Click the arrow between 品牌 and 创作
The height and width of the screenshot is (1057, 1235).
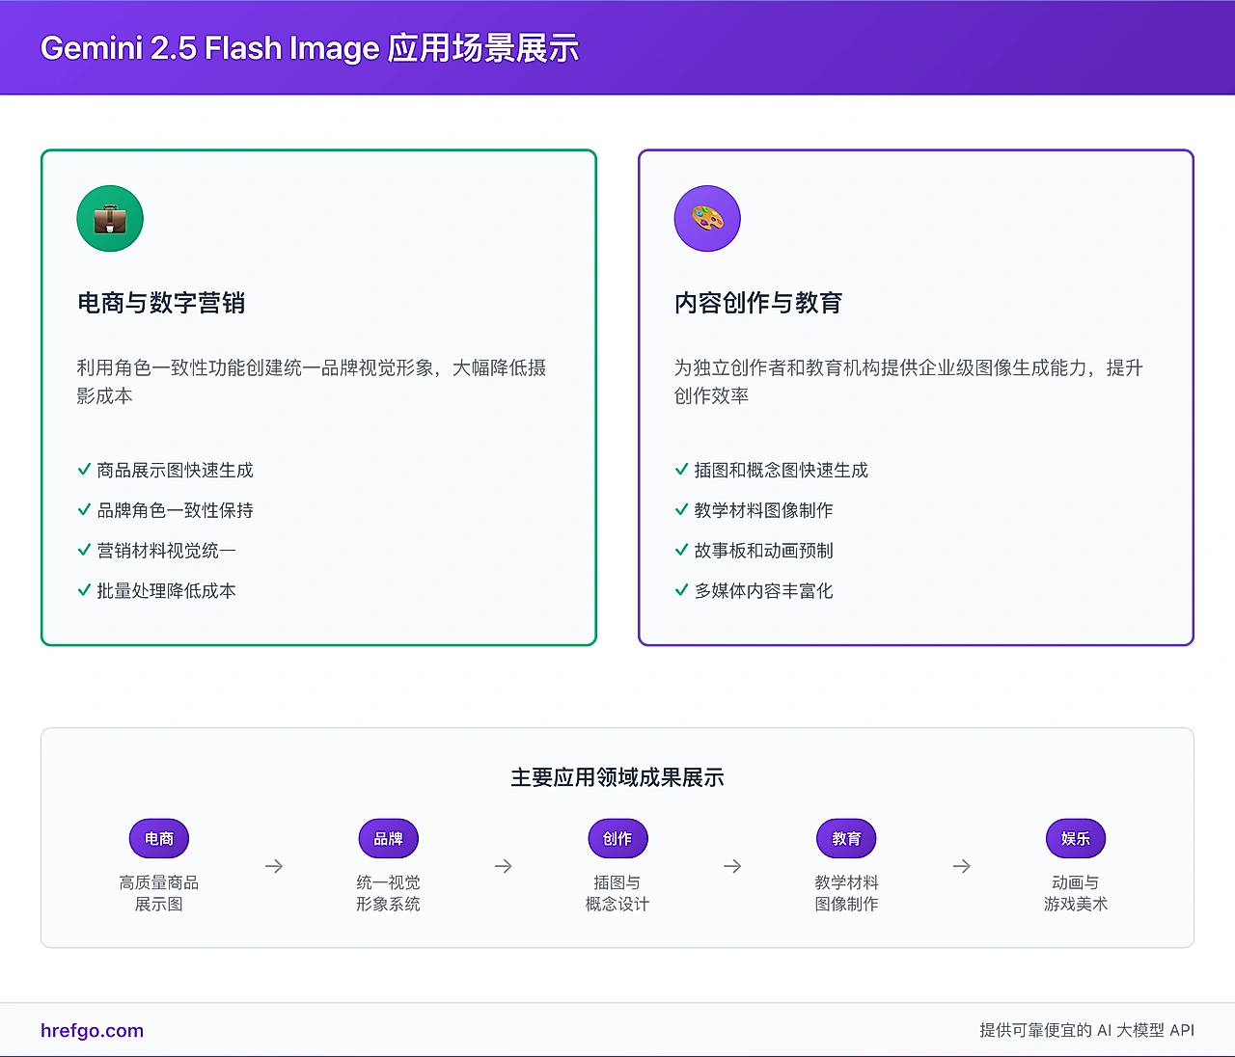pos(503,866)
